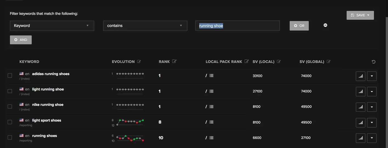Remove the filter with the minus icon
The image size is (388, 148).
[325, 25]
